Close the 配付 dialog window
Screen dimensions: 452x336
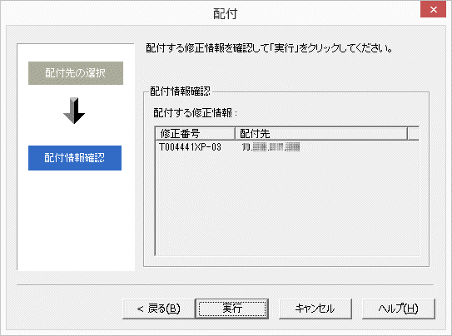433,9
